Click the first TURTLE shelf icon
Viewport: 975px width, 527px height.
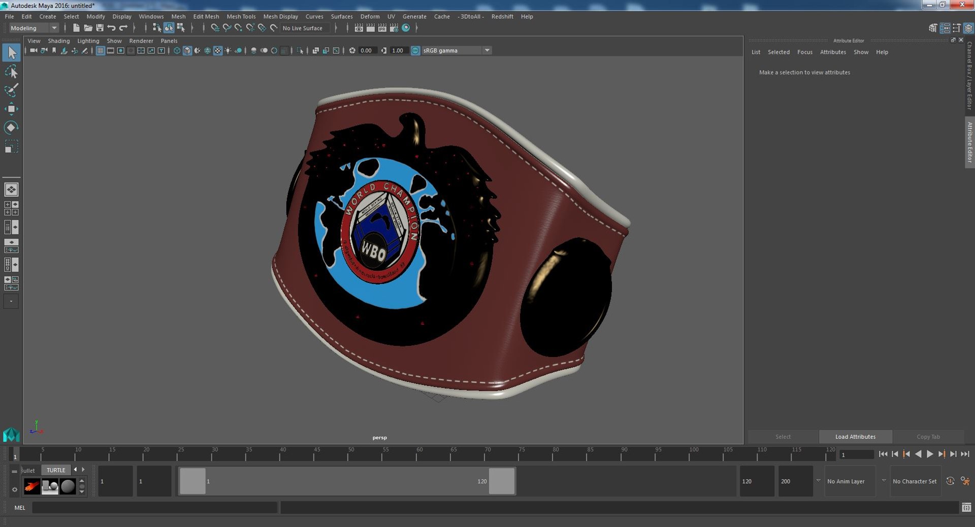31,486
